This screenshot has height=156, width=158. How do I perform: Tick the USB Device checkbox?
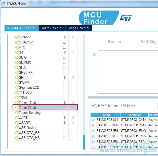65,128
